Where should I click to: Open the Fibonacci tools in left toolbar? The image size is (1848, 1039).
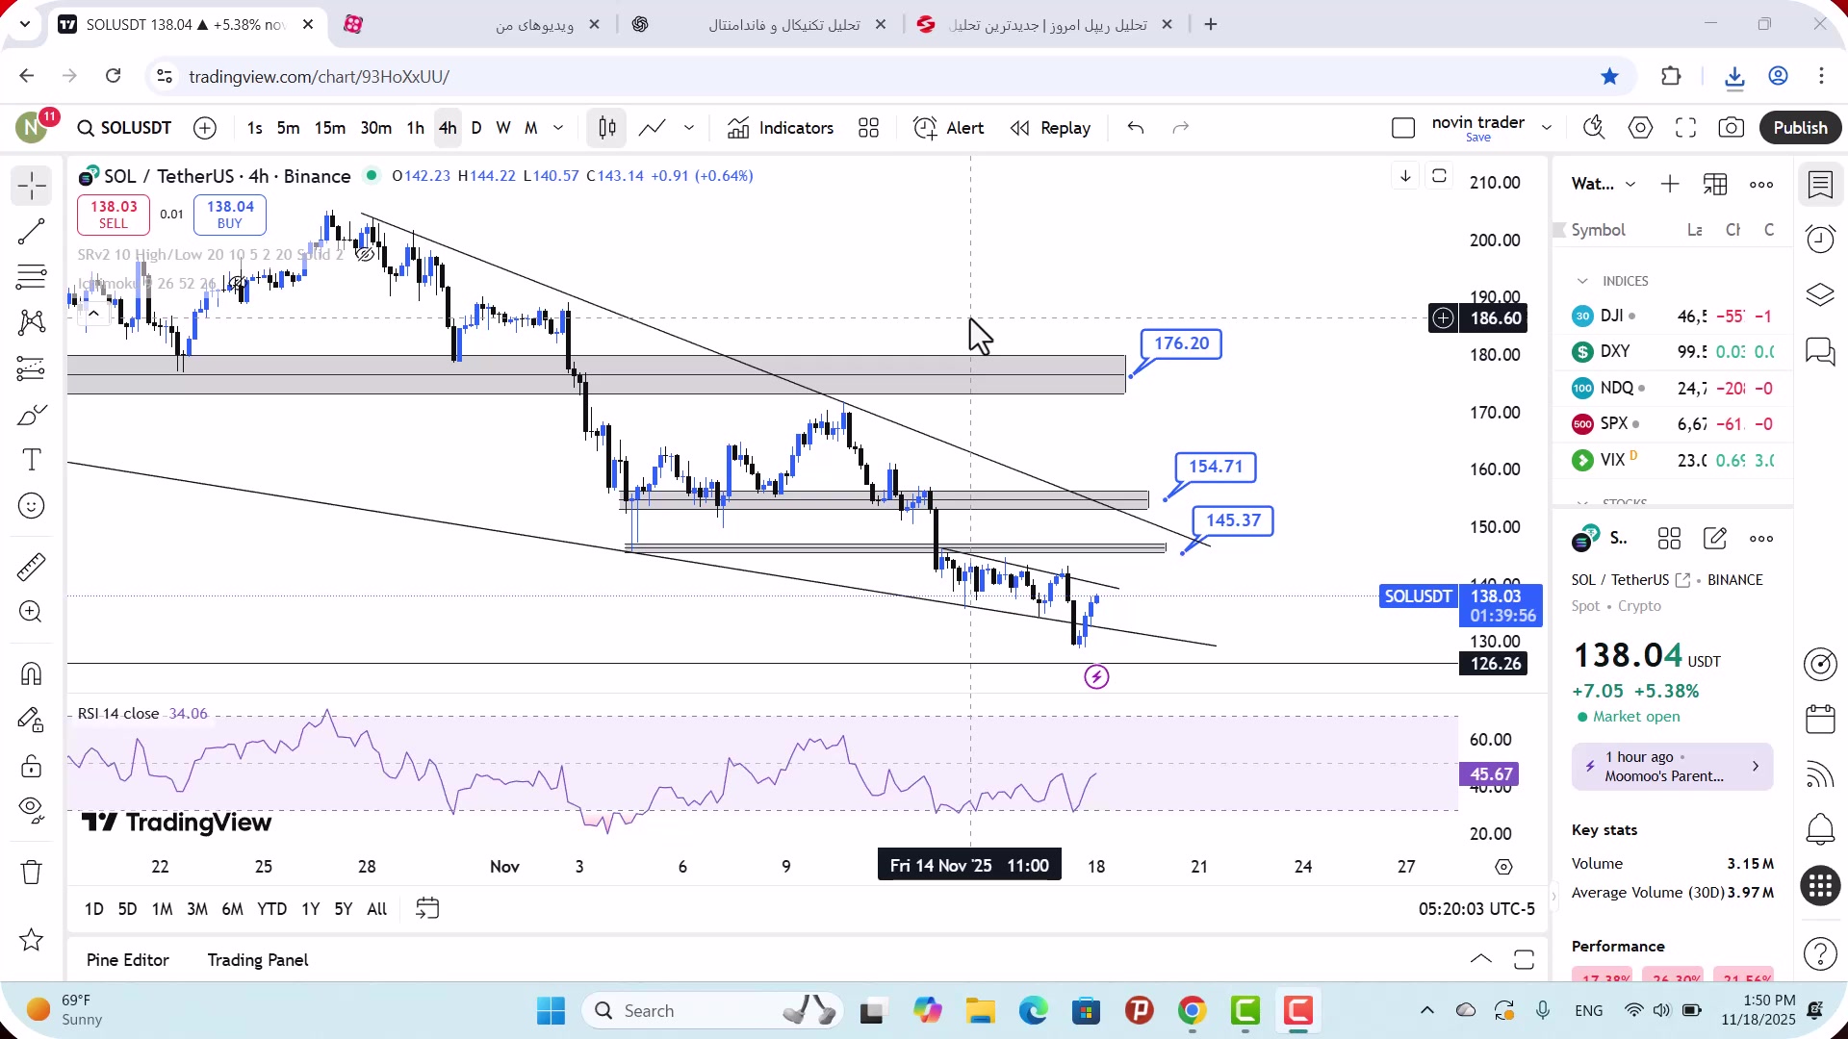[x=32, y=277]
